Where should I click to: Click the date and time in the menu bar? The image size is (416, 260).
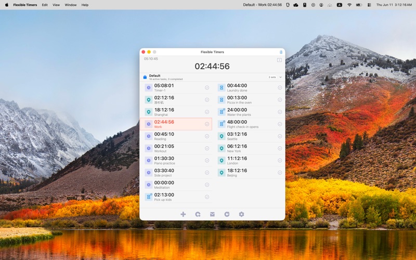[x=394, y=5]
